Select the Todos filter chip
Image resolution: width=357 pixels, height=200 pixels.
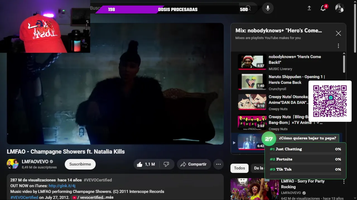click(x=239, y=168)
